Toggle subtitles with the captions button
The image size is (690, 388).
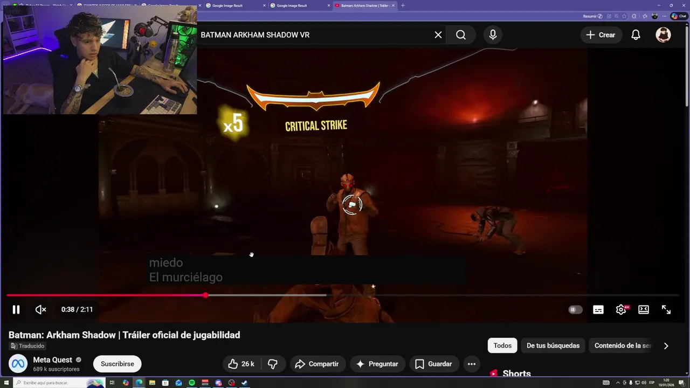tap(598, 309)
